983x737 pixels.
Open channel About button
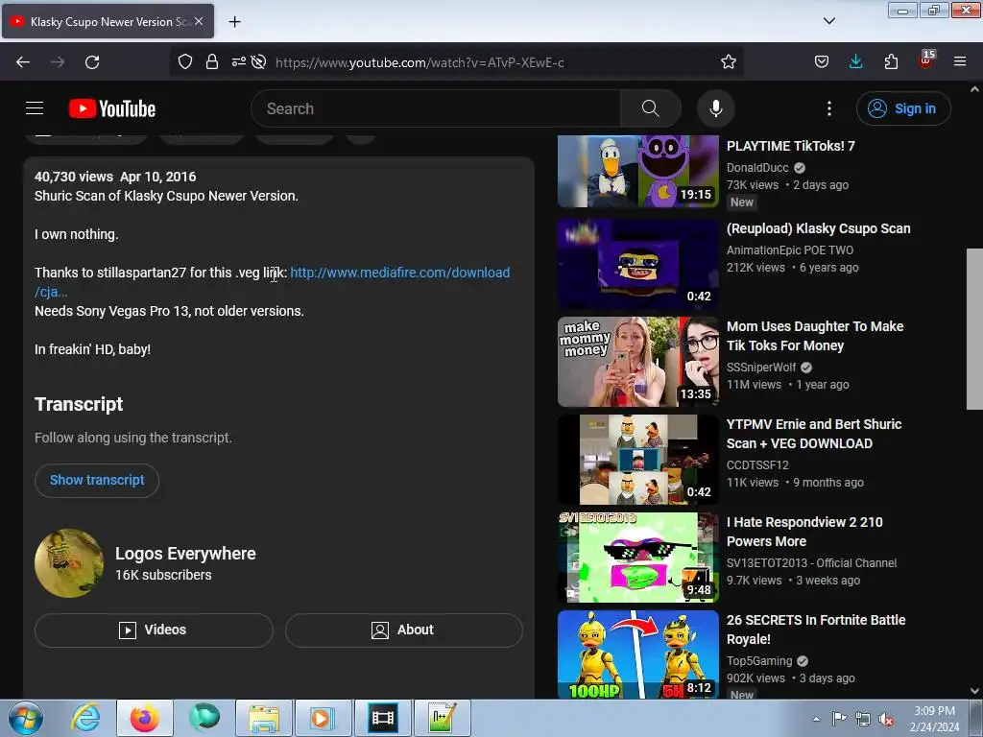point(404,630)
